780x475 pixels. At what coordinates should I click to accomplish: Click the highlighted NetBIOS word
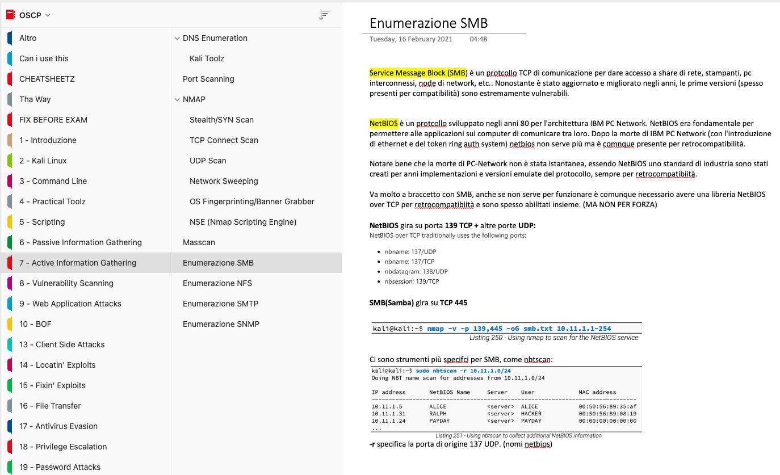383,123
